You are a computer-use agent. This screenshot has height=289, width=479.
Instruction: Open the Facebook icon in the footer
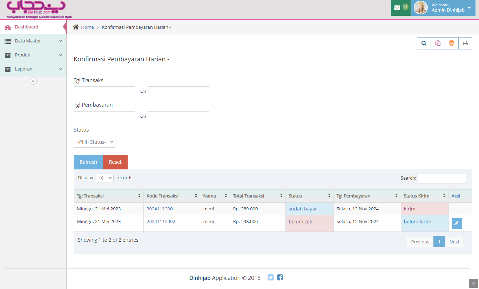point(280,277)
